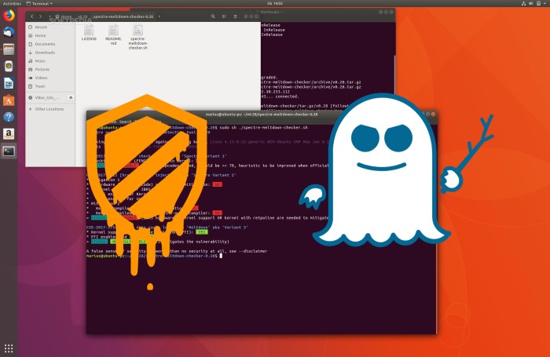Select the README.md file

(x=113, y=35)
